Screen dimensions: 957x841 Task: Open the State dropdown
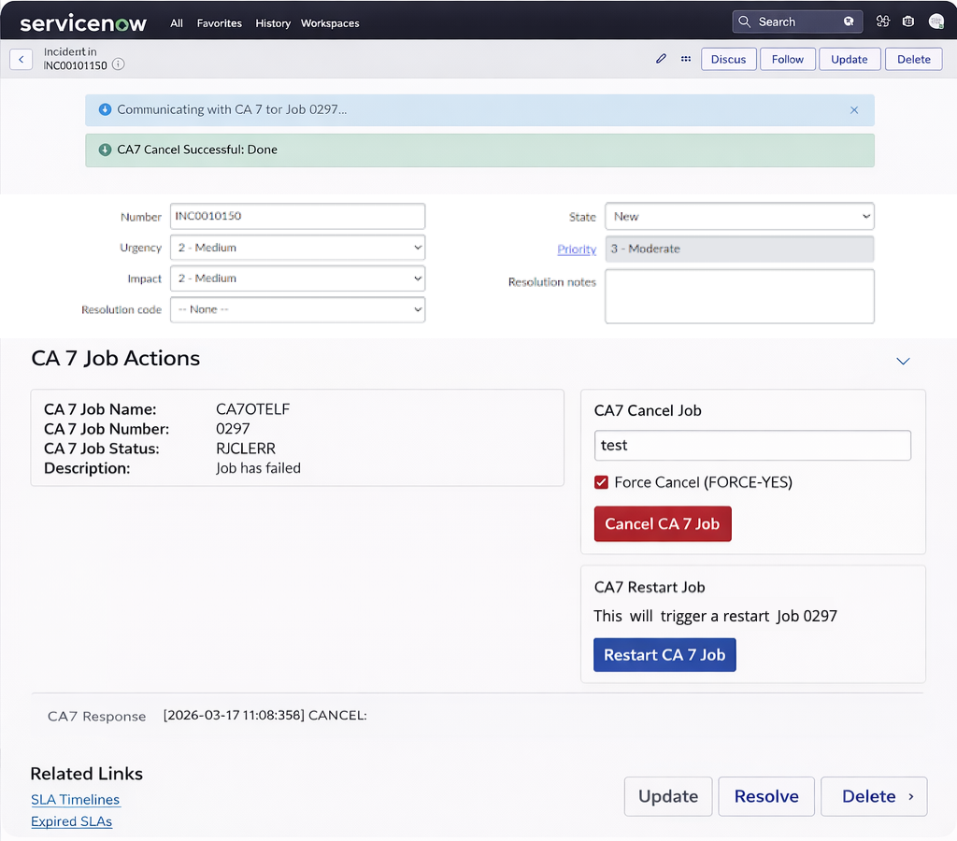click(x=740, y=217)
